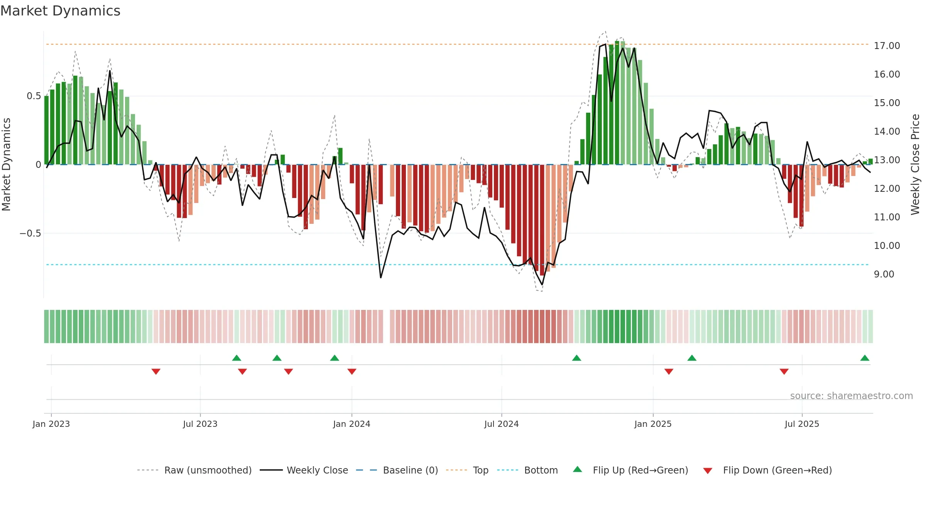Click the orange dashed Top line swatch in legend
The image size is (926, 521).
pos(456,470)
